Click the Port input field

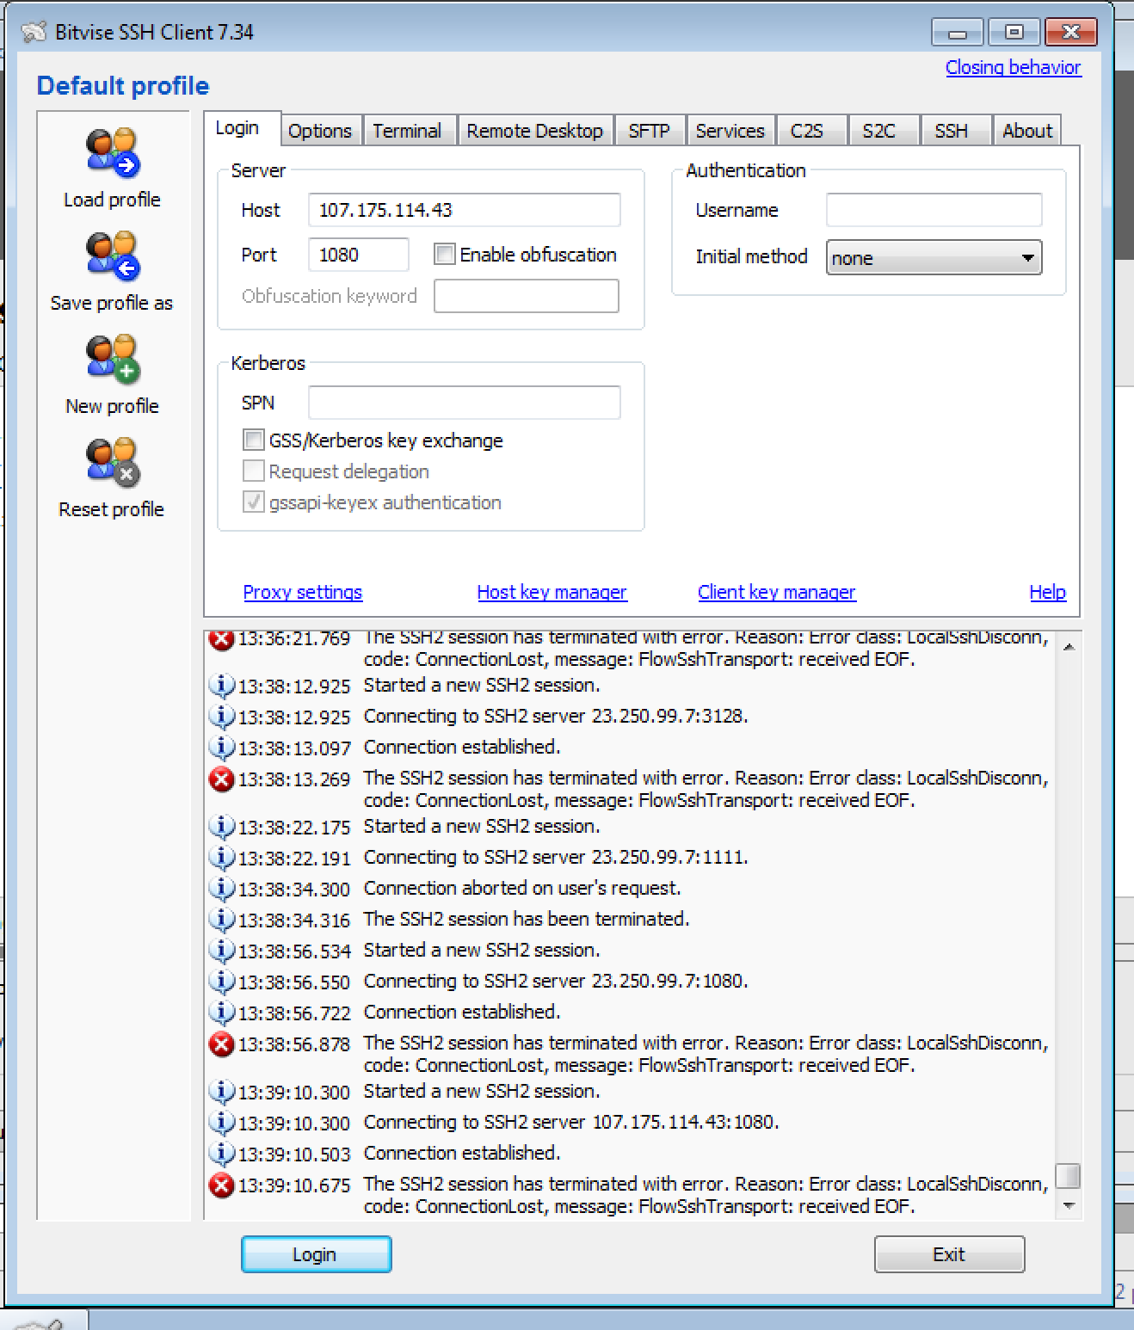click(359, 255)
